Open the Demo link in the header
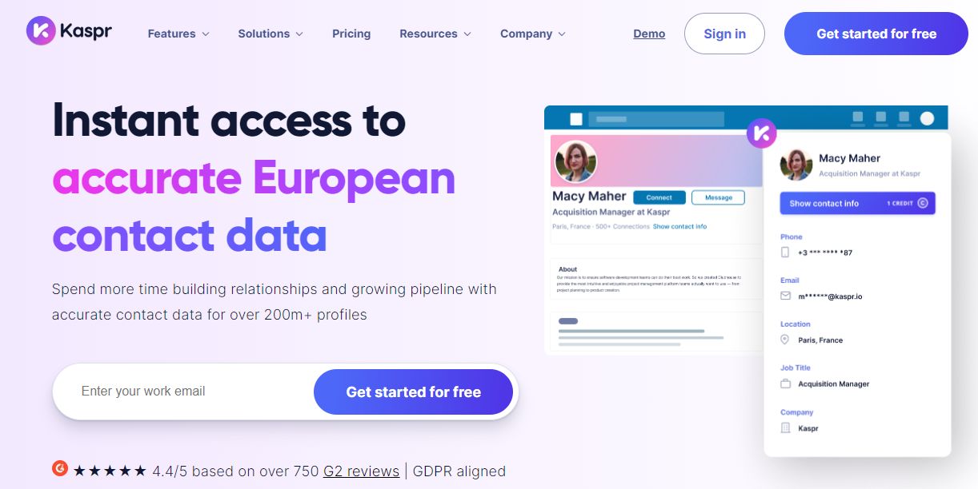This screenshot has height=489, width=978. tap(649, 34)
